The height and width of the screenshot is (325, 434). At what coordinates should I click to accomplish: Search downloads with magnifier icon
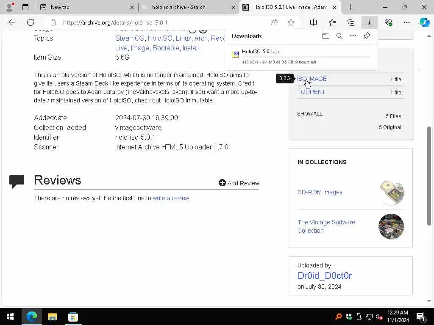pyautogui.click(x=339, y=36)
